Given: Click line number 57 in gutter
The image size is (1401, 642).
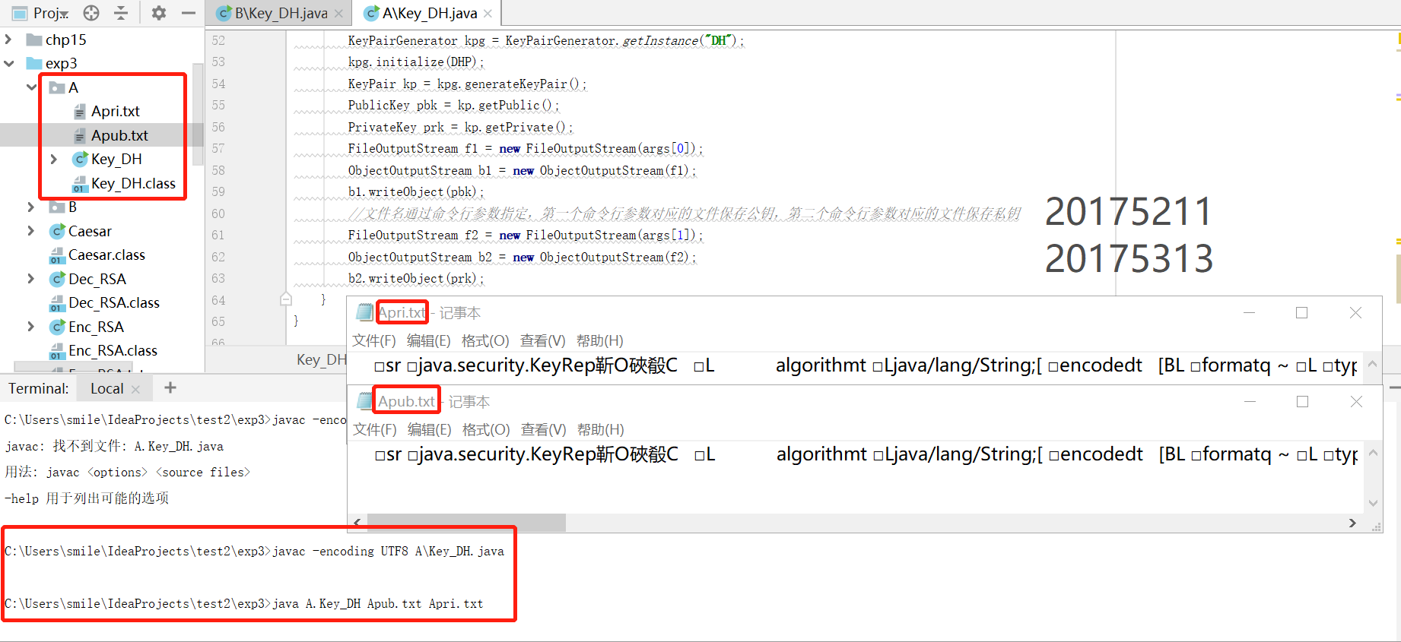Looking at the screenshot, I should point(218,148).
